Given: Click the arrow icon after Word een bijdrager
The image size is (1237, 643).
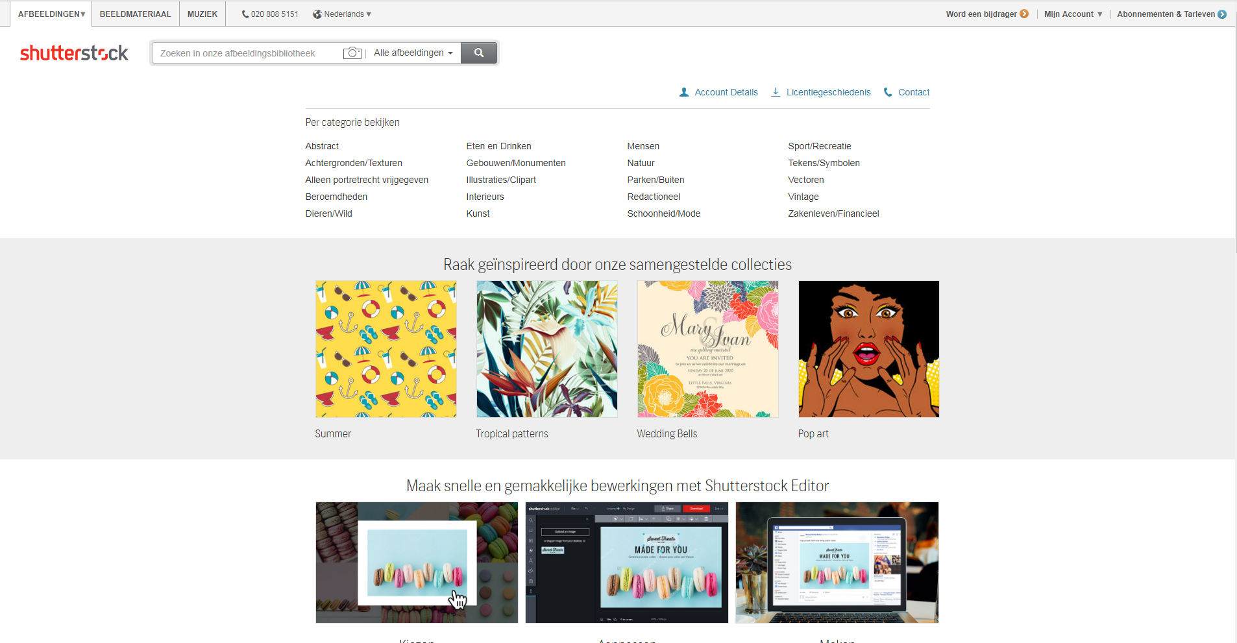Looking at the screenshot, I should (1023, 13).
